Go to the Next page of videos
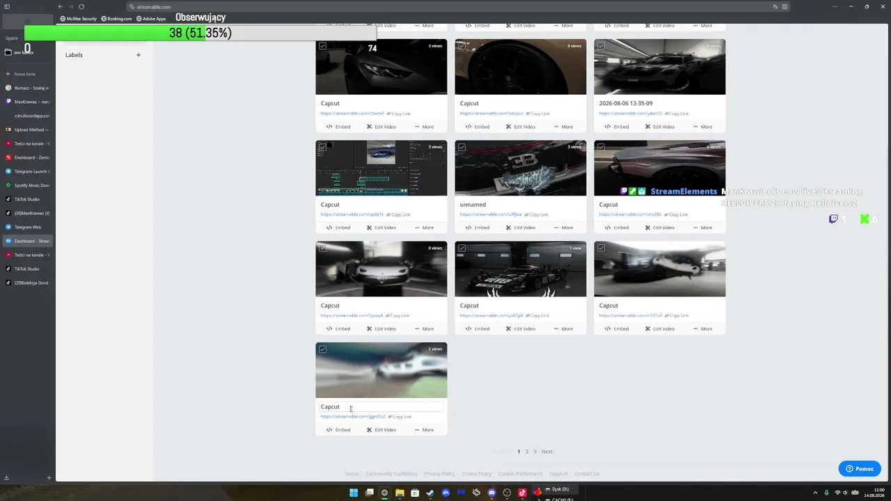 [547, 452]
